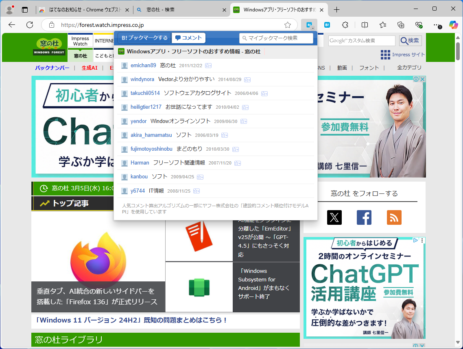This screenshot has width=463, height=349.
Task: Subscribe via the orange RSS icon
Action: pyautogui.click(x=394, y=217)
